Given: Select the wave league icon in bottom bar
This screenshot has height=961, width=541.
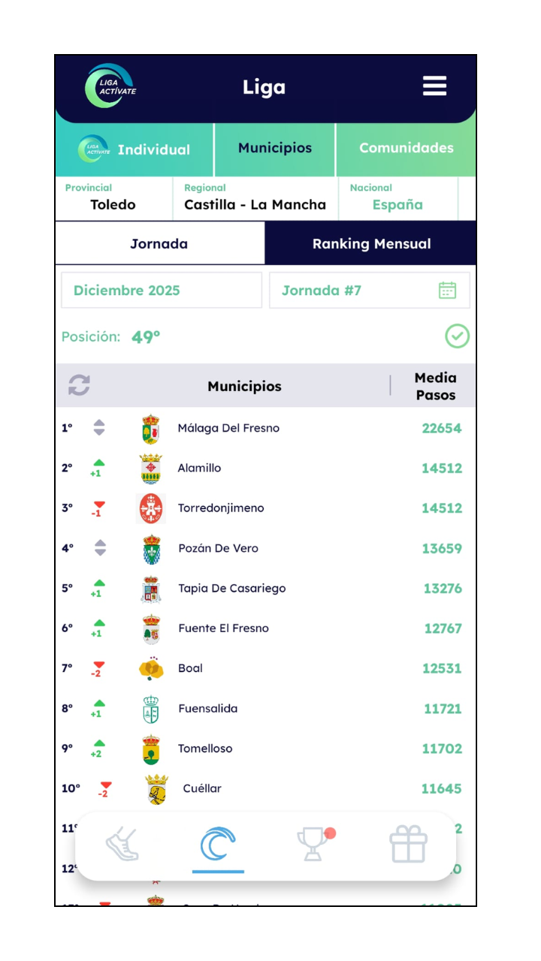Looking at the screenshot, I should coord(218,844).
